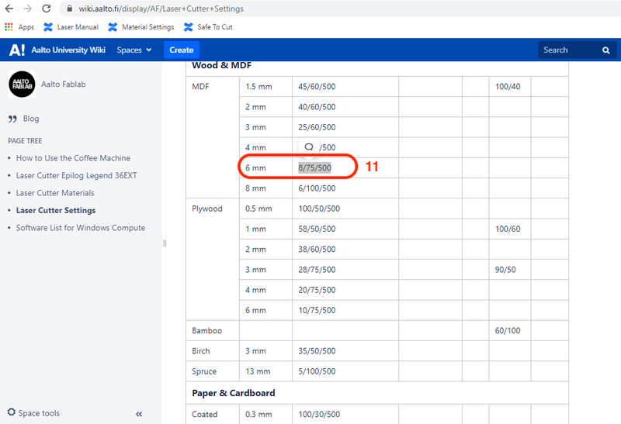Click the inline comment bubble icon
This screenshot has height=424, width=621.
(x=309, y=147)
